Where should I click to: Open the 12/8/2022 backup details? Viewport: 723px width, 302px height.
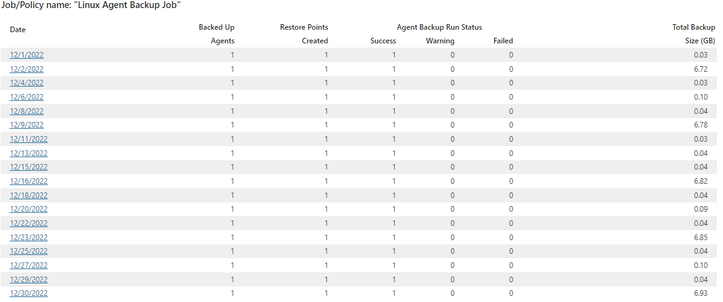pos(27,111)
